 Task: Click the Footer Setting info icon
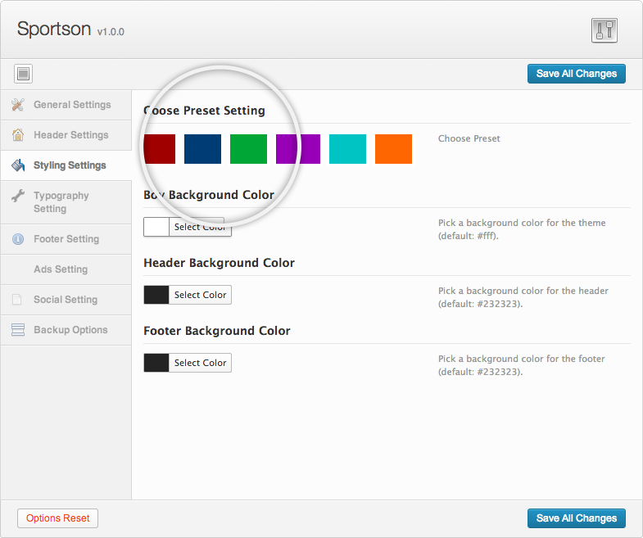pyautogui.click(x=18, y=239)
